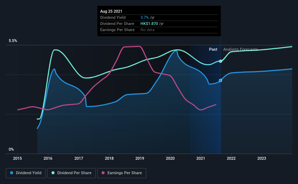Click the Aug 25 2021 tooltip date

pyautogui.click(x=111, y=11)
